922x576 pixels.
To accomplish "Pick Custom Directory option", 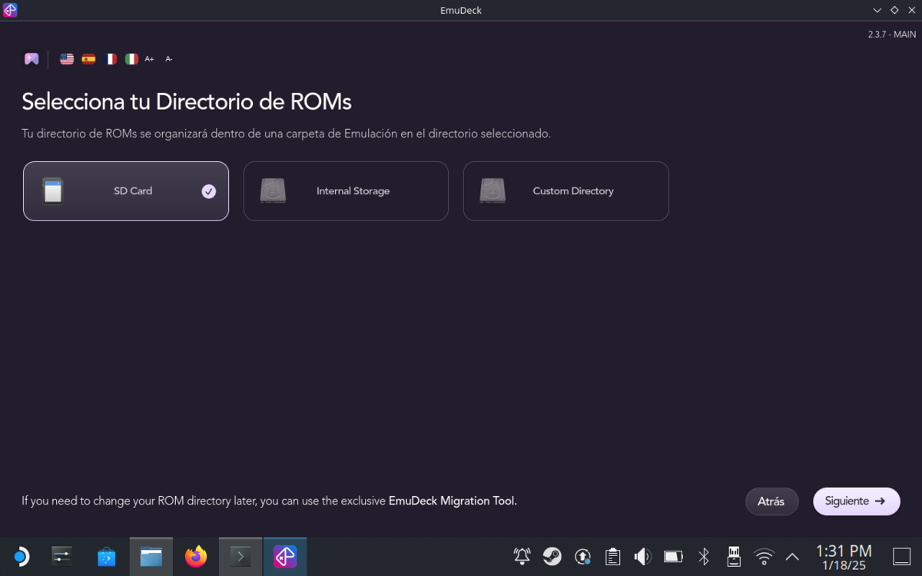I will (x=565, y=191).
